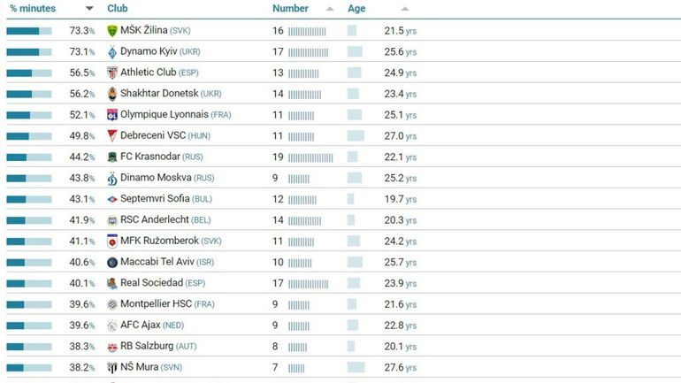Click Septemvri Sofia's player number bars
The width and height of the screenshot is (681, 383).
pyautogui.click(x=302, y=199)
